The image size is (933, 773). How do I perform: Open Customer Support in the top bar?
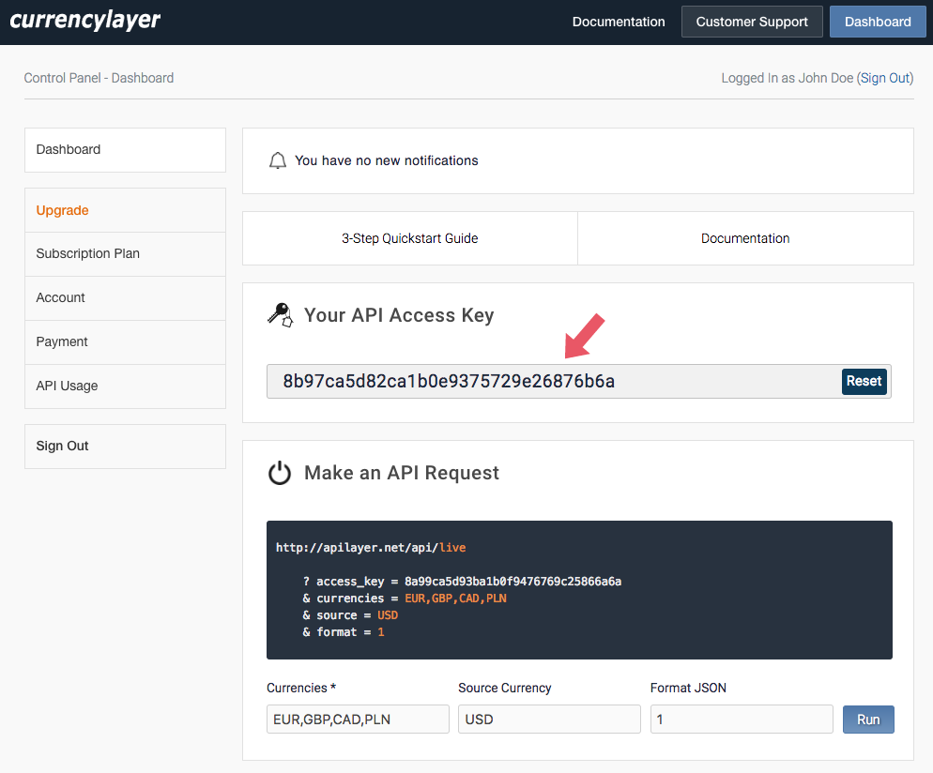point(752,22)
